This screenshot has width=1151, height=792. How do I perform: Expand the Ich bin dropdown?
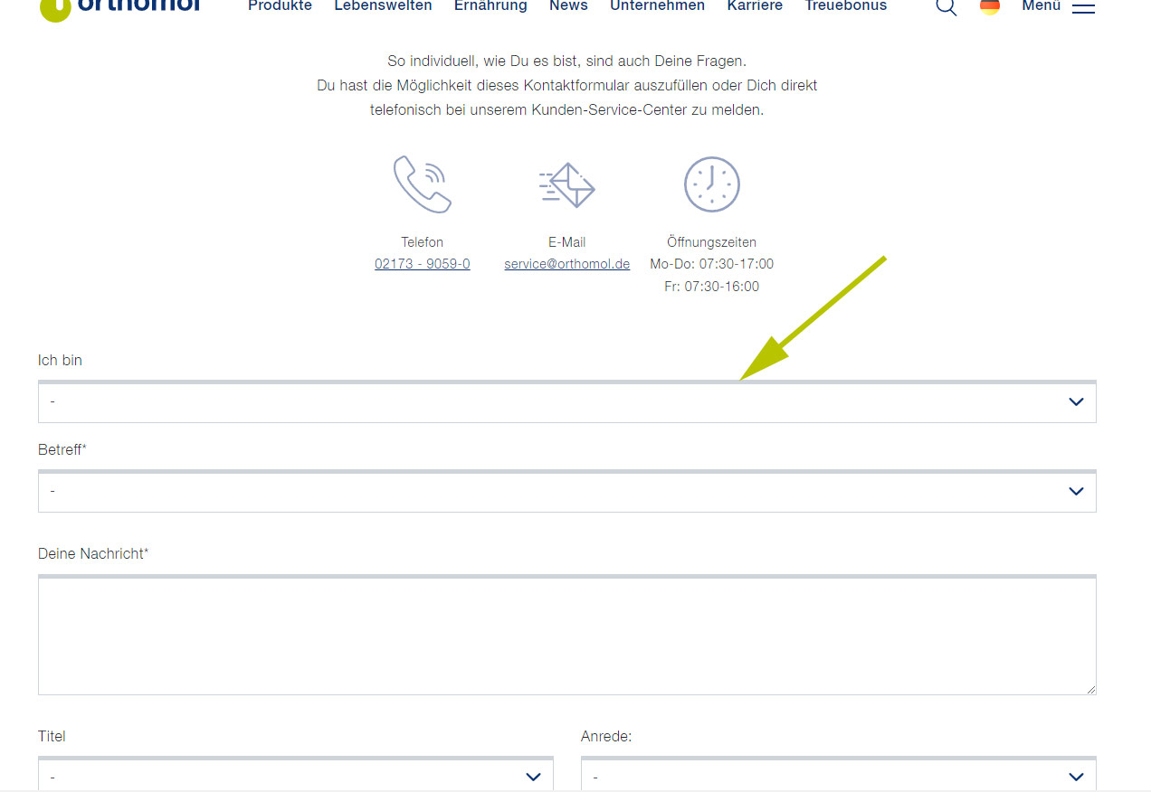click(x=567, y=401)
